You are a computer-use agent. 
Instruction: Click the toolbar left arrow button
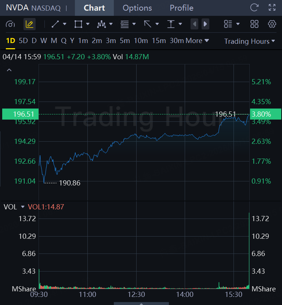point(195,24)
